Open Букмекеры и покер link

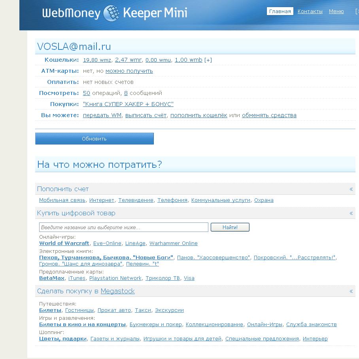tap(156, 325)
